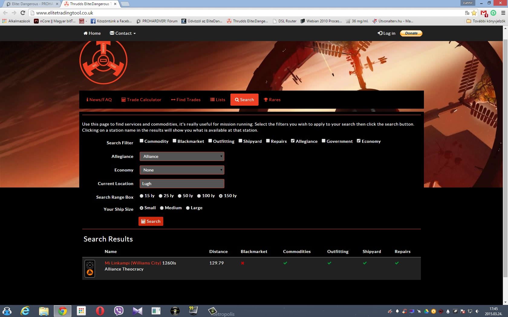Open File Explorer from the taskbar
The width and height of the screenshot is (508, 317).
coord(44,311)
